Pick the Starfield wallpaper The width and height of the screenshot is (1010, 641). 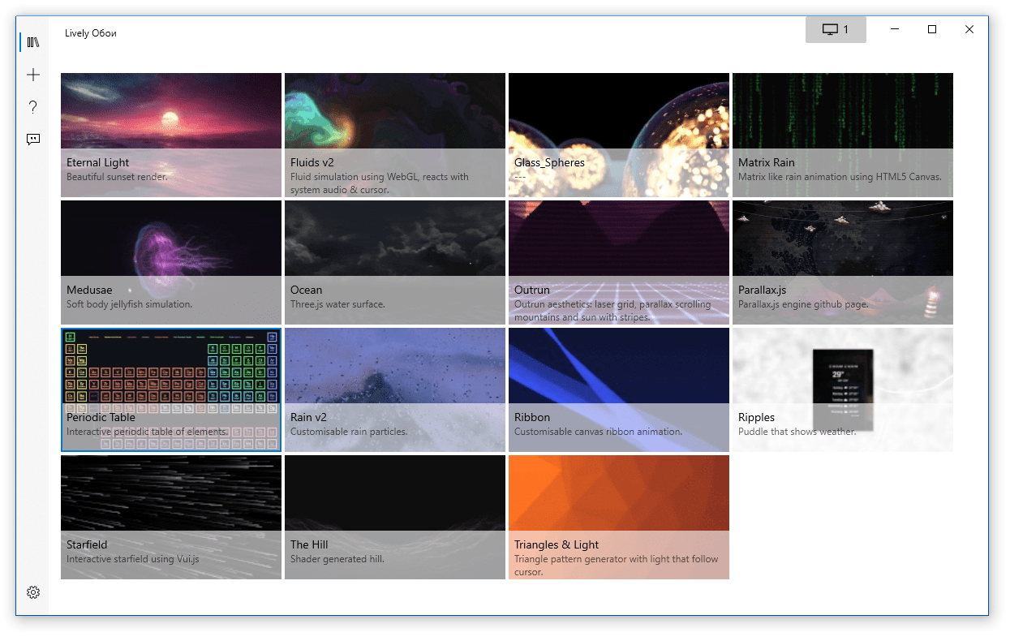tap(171, 516)
